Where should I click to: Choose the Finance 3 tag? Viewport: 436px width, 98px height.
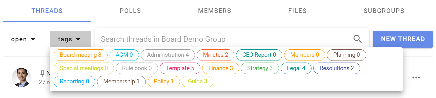click(x=220, y=68)
